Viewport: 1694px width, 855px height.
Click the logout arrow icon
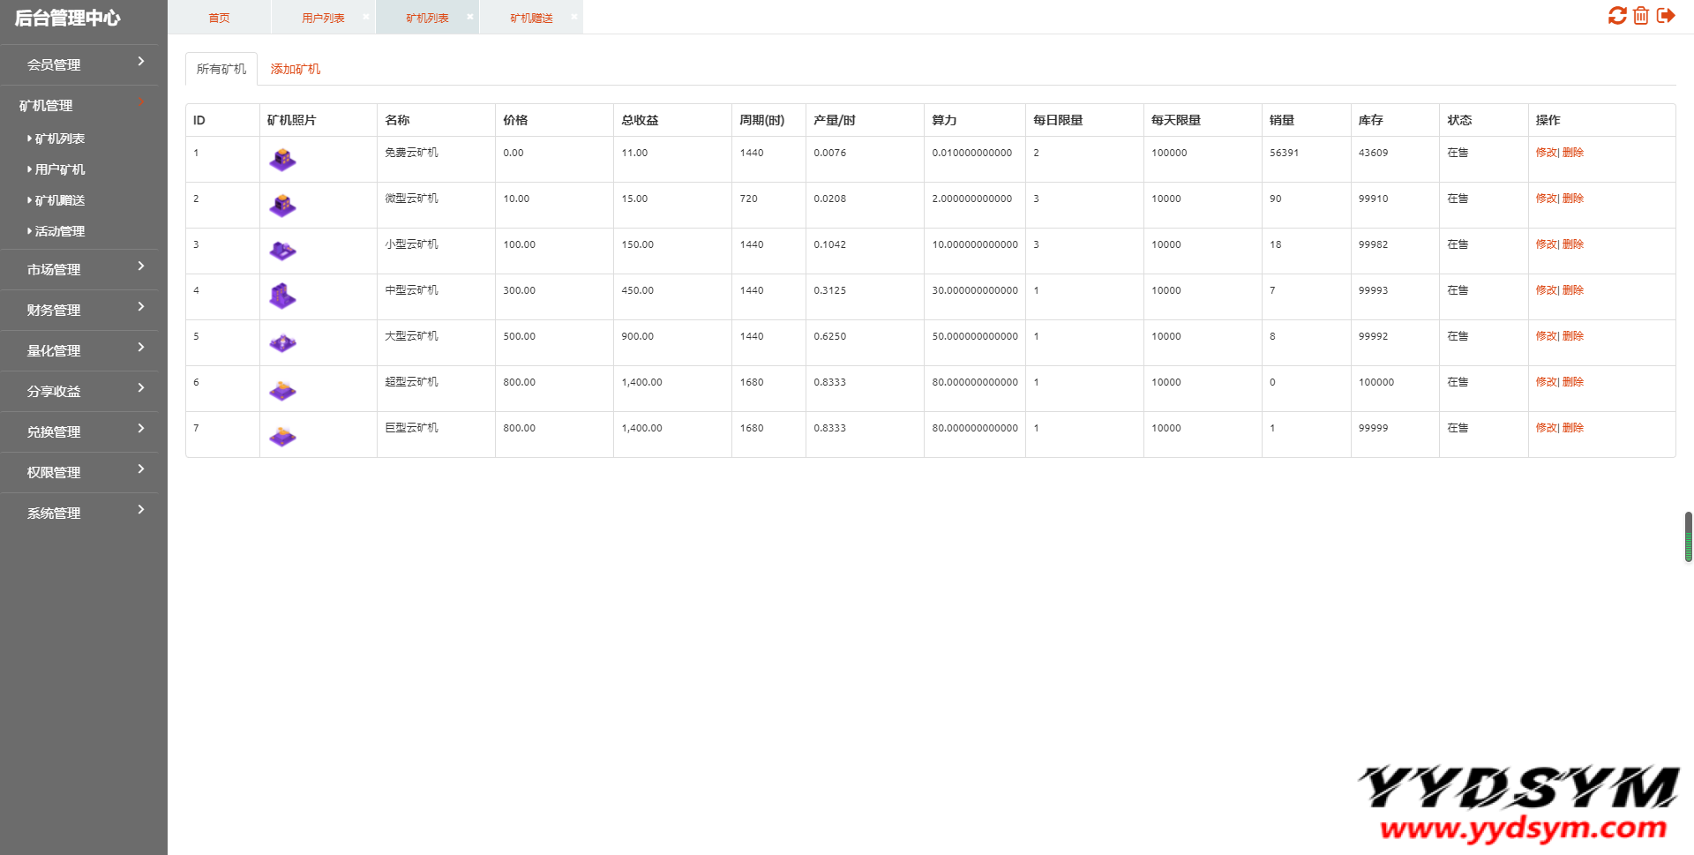(1666, 16)
